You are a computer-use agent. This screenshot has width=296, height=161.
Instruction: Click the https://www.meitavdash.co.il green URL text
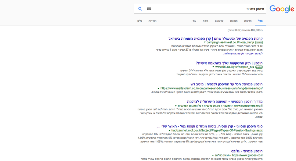tap(211, 88)
